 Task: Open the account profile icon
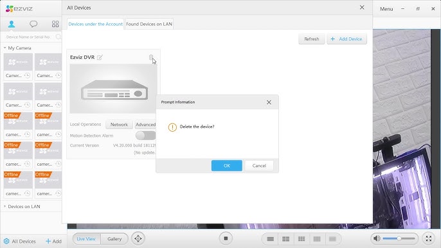tap(12, 24)
